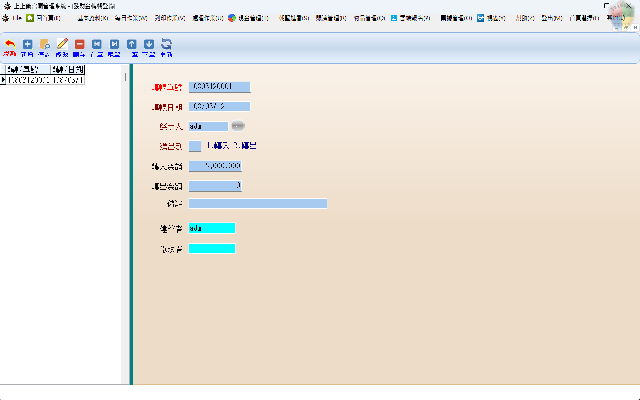This screenshot has height=400, width=640.
Task: Open the 查詢 search tool
Action: coord(44,44)
